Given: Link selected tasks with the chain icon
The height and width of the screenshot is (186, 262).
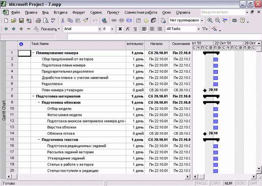Looking at the screenshot, I should (114, 20).
